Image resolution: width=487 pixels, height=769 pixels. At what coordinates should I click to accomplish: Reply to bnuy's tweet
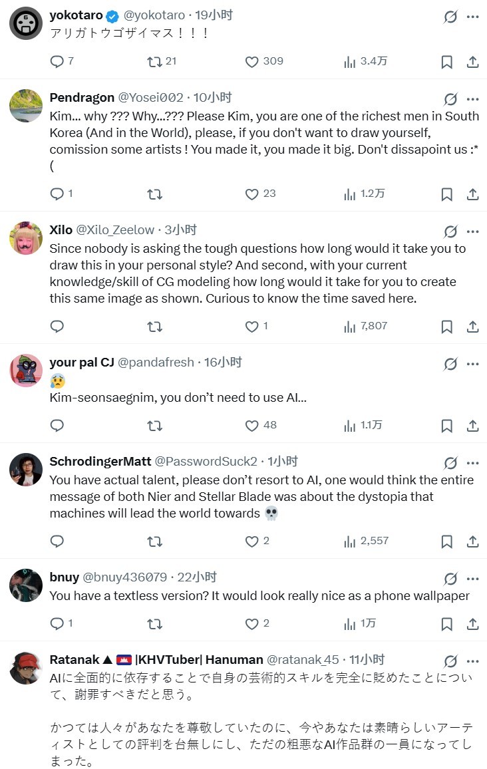pyautogui.click(x=57, y=624)
